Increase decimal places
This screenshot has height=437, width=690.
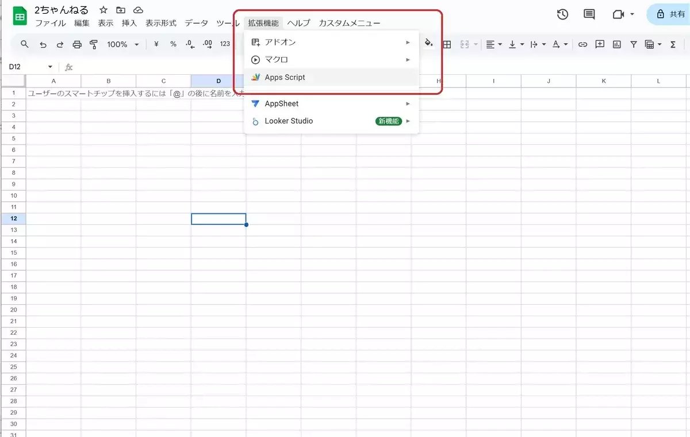coord(208,44)
